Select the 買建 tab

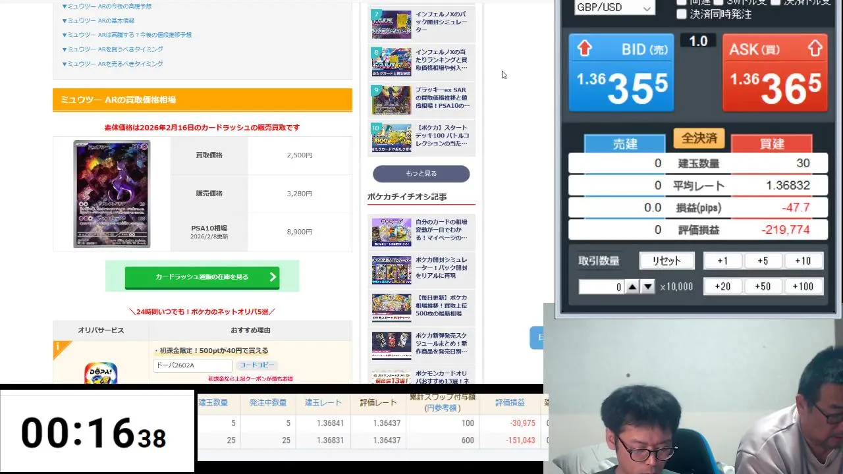tap(771, 144)
